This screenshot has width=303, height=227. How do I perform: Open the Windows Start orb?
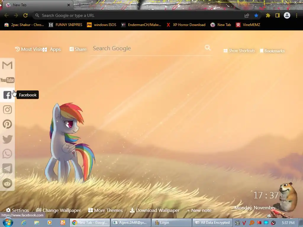point(8,223)
